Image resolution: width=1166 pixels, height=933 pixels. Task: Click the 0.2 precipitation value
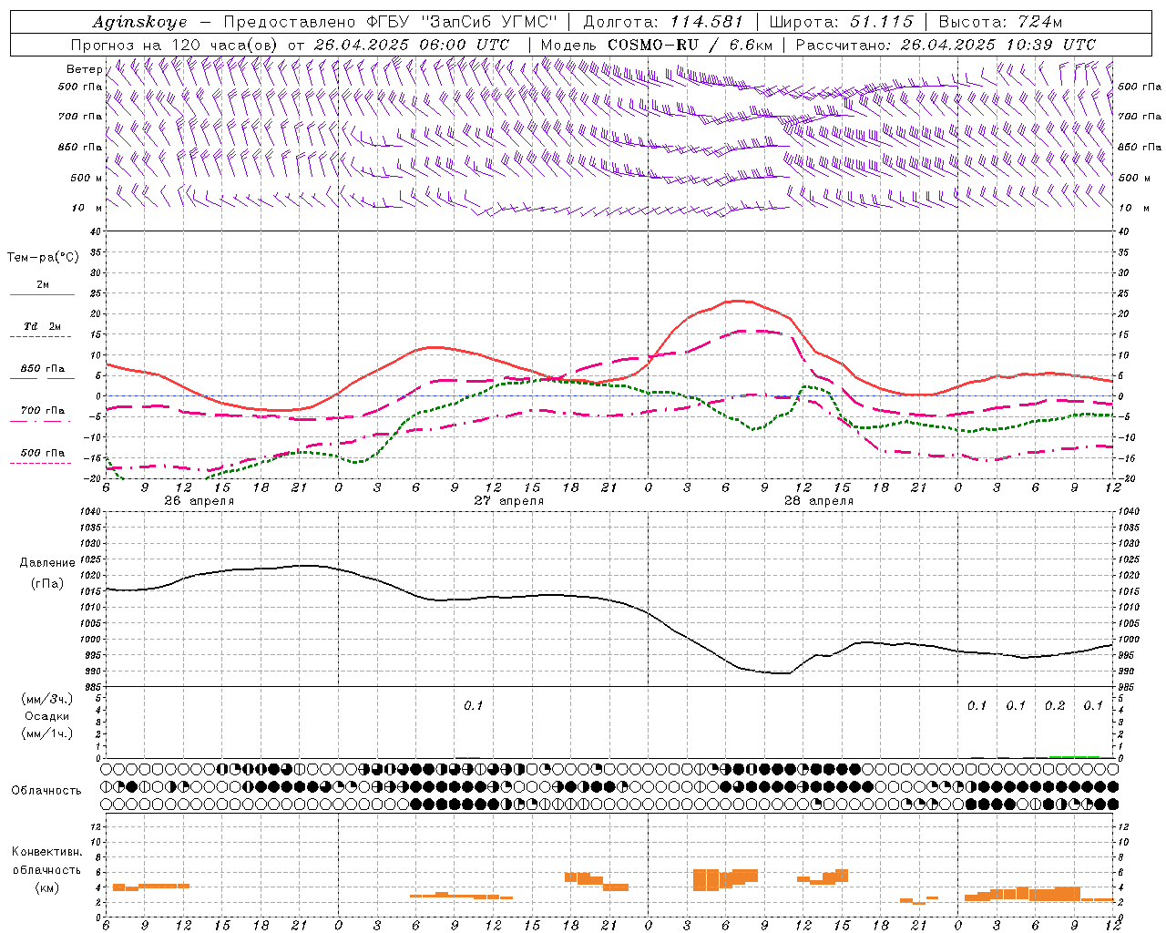click(x=1055, y=705)
